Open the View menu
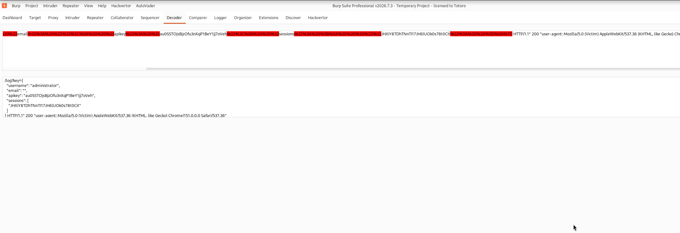Viewport: 680px width, 233px height. point(89,6)
